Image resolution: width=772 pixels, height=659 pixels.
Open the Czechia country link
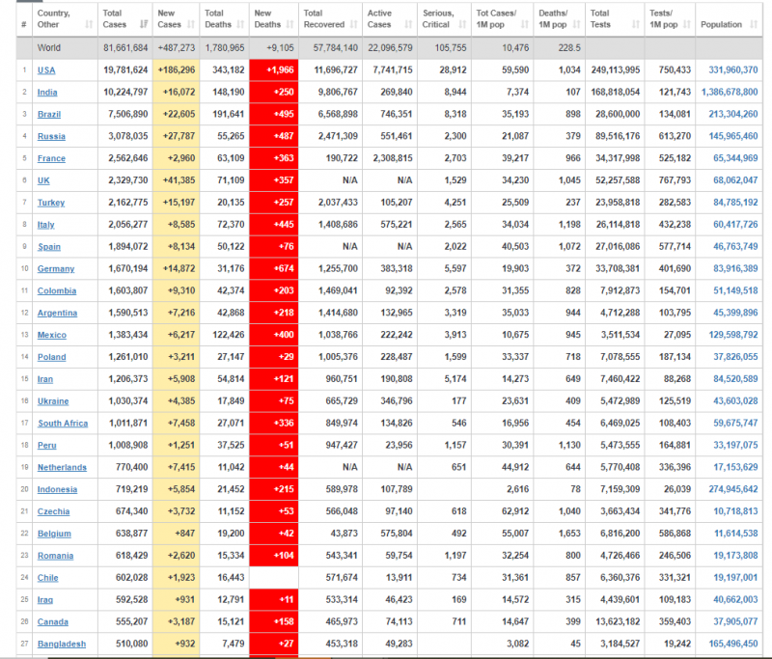click(53, 511)
